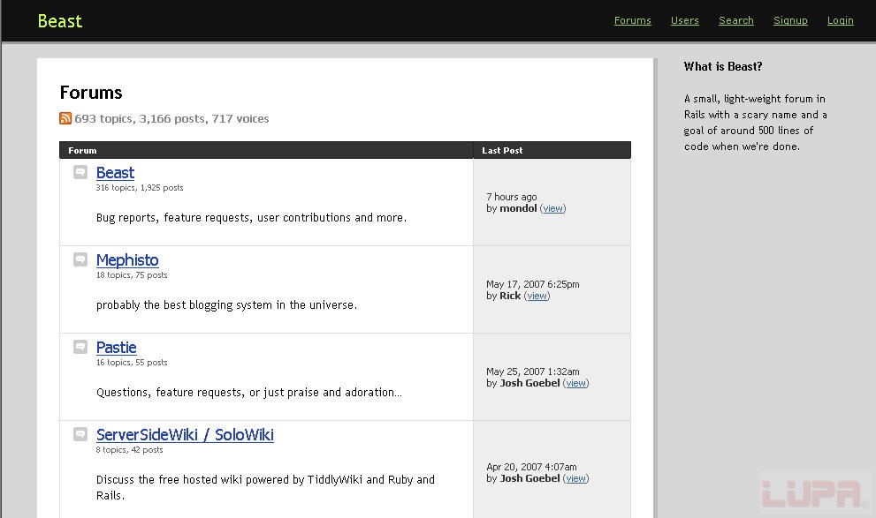Screen dimensions: 876x518
Task: Click the 'Forum' column header
Action: [82, 151]
